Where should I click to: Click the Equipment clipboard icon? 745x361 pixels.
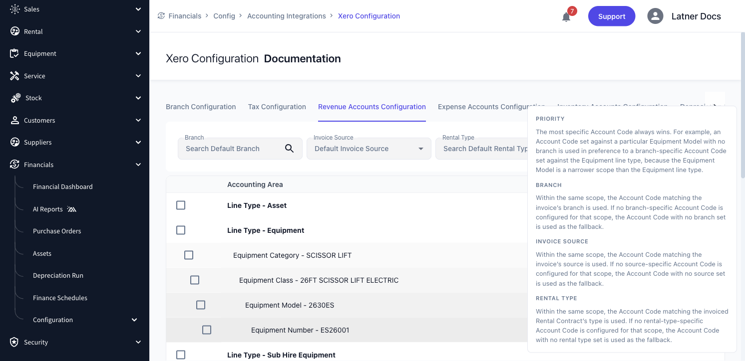pos(15,53)
